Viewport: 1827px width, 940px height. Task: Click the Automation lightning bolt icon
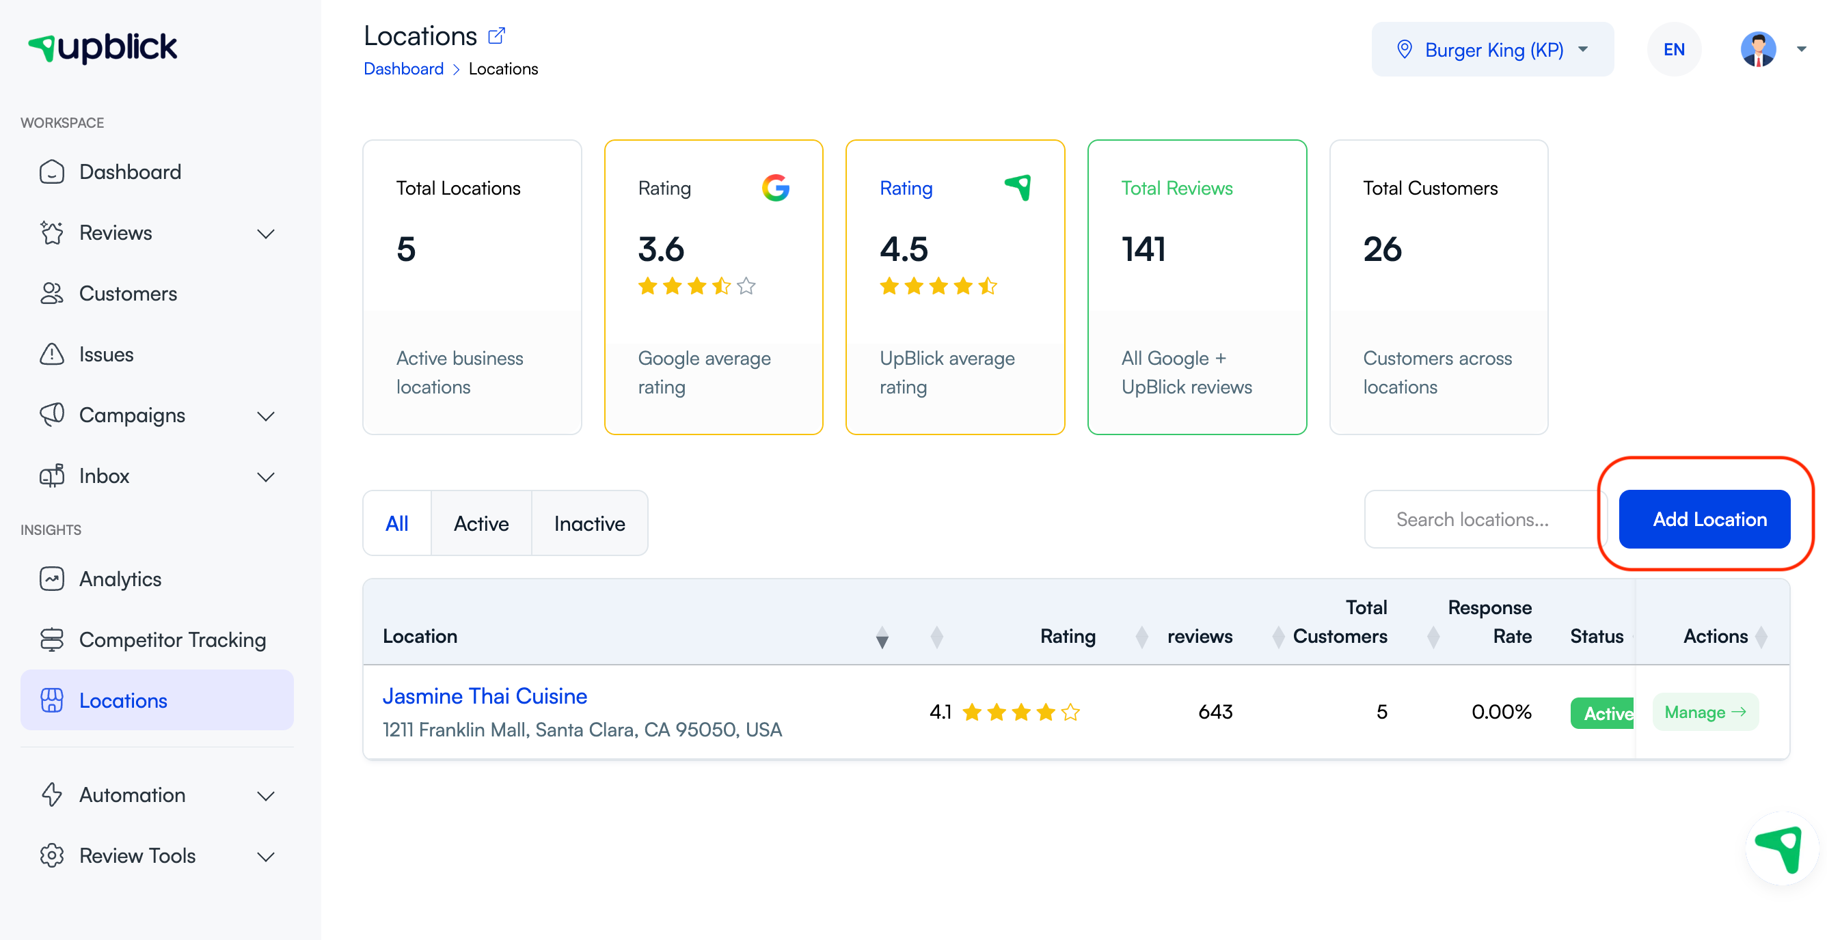pyautogui.click(x=52, y=795)
